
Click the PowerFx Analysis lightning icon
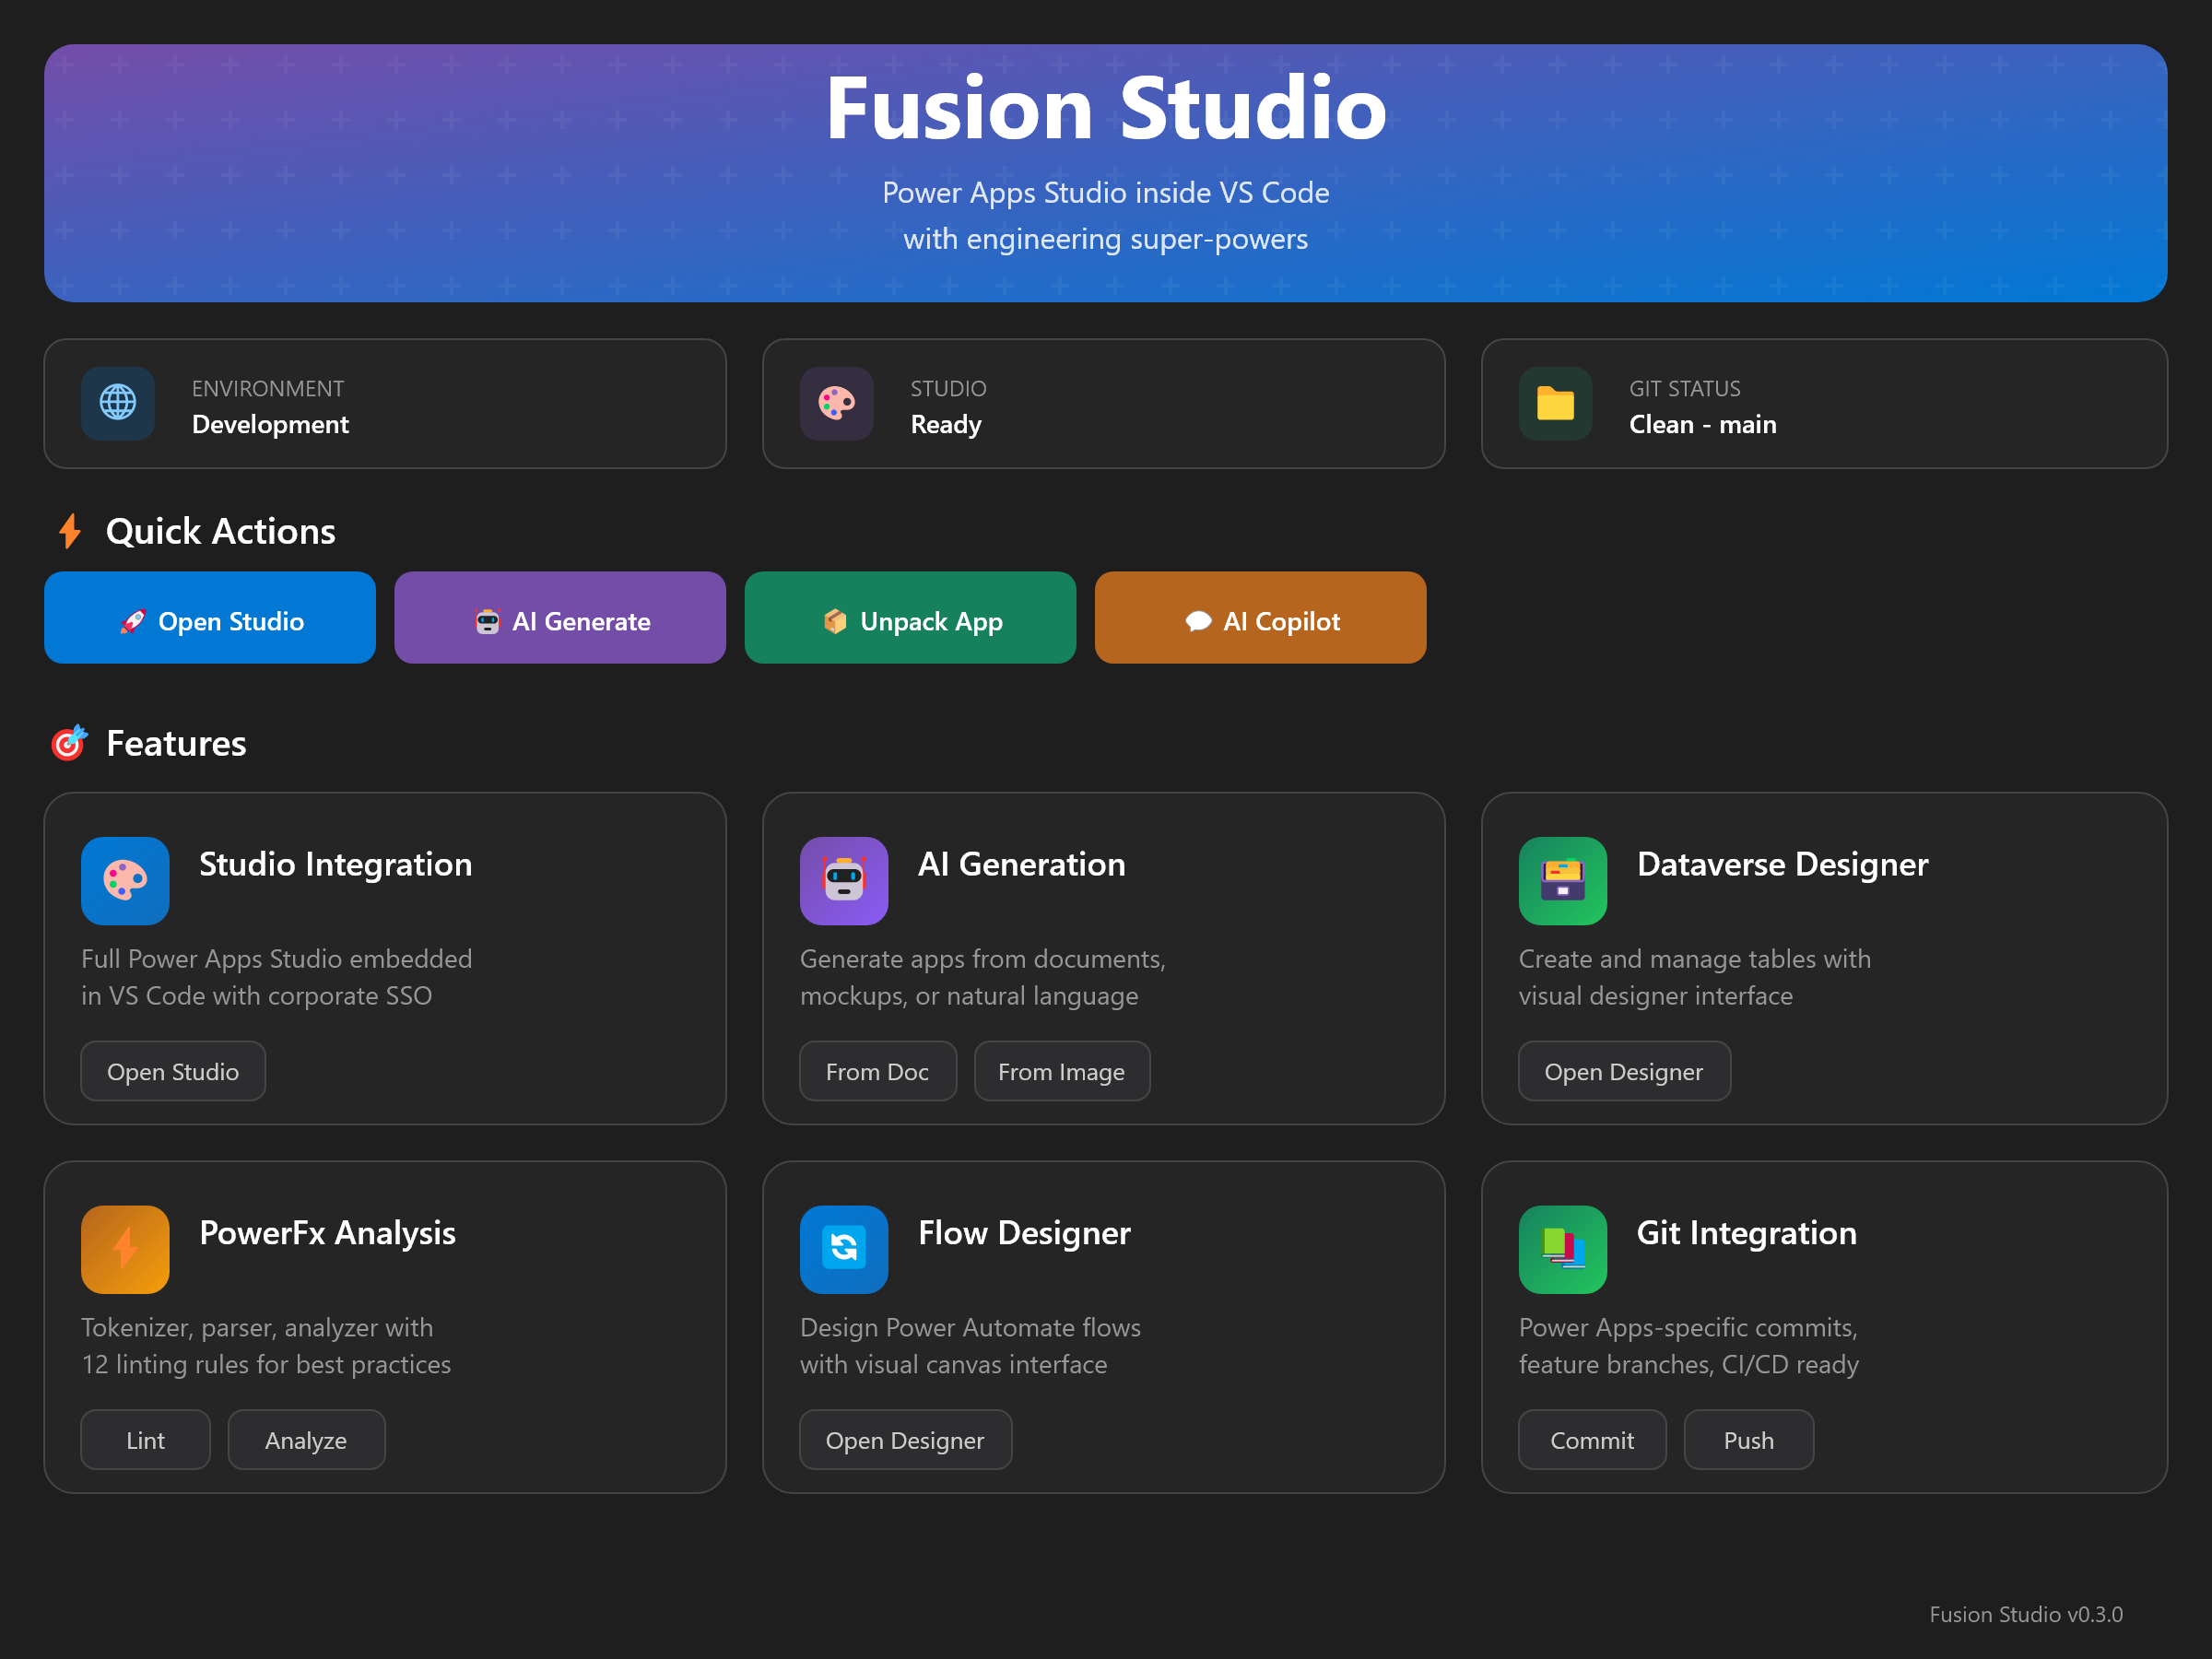[x=125, y=1248]
